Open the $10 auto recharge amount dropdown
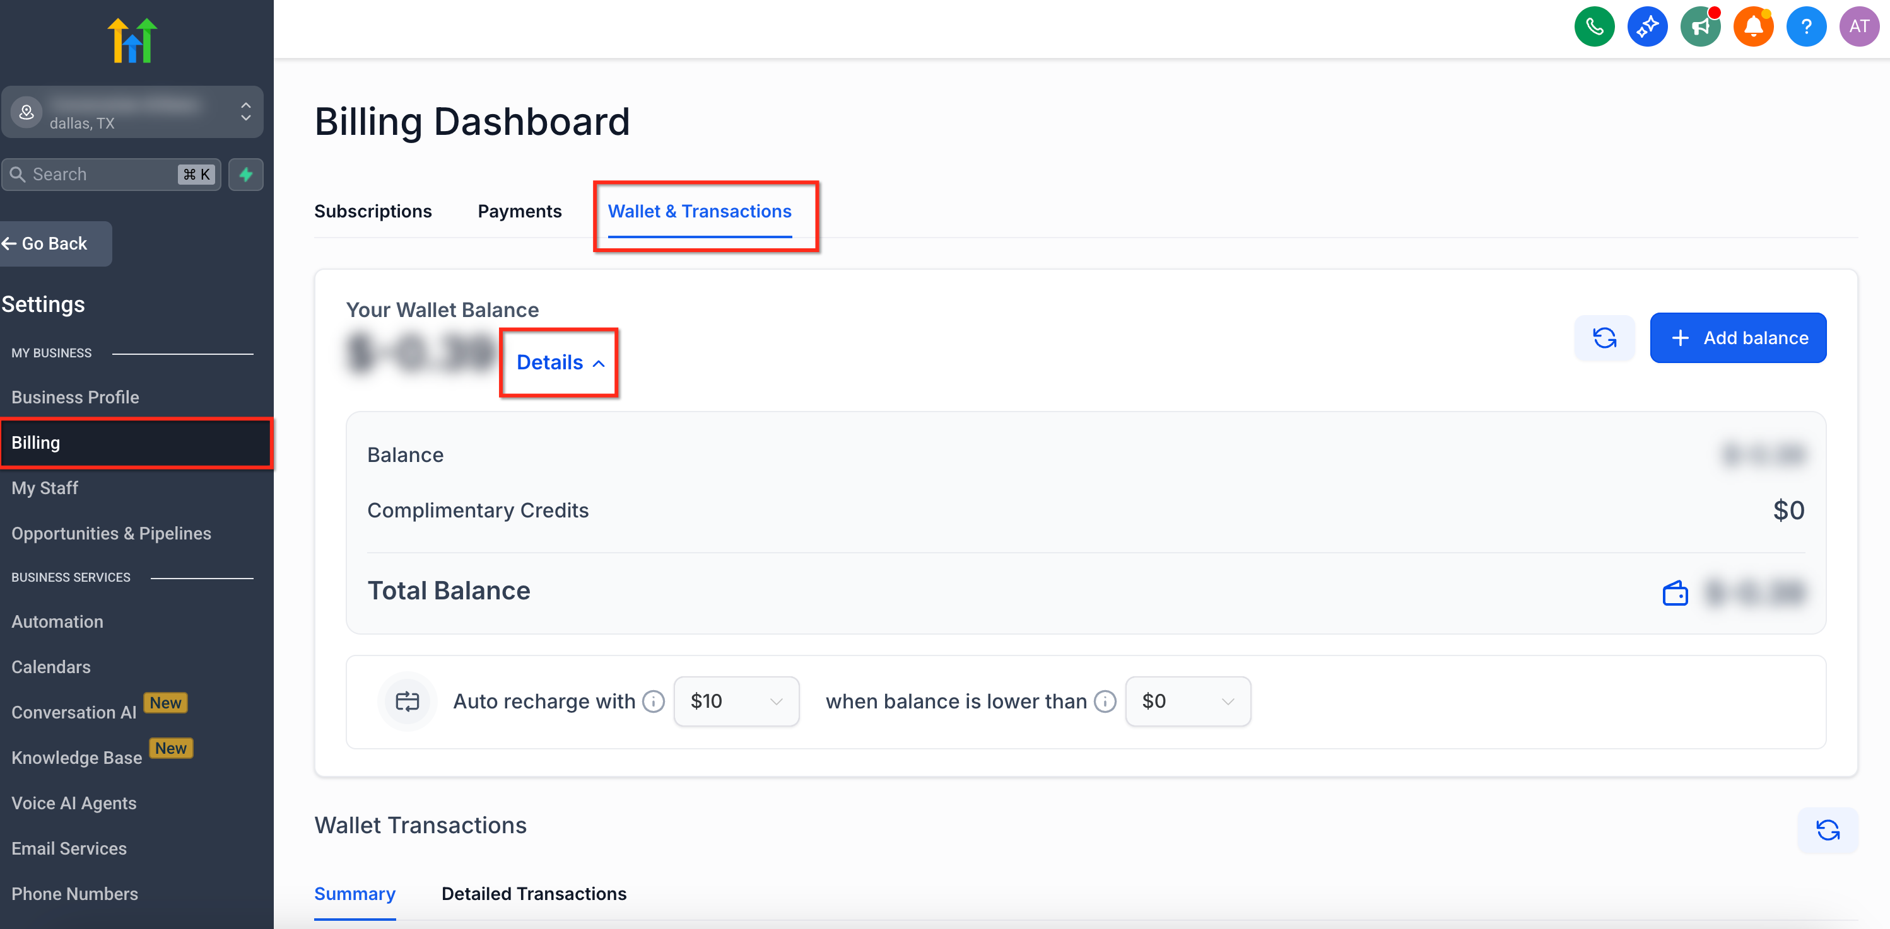This screenshot has width=1890, height=929. [736, 701]
